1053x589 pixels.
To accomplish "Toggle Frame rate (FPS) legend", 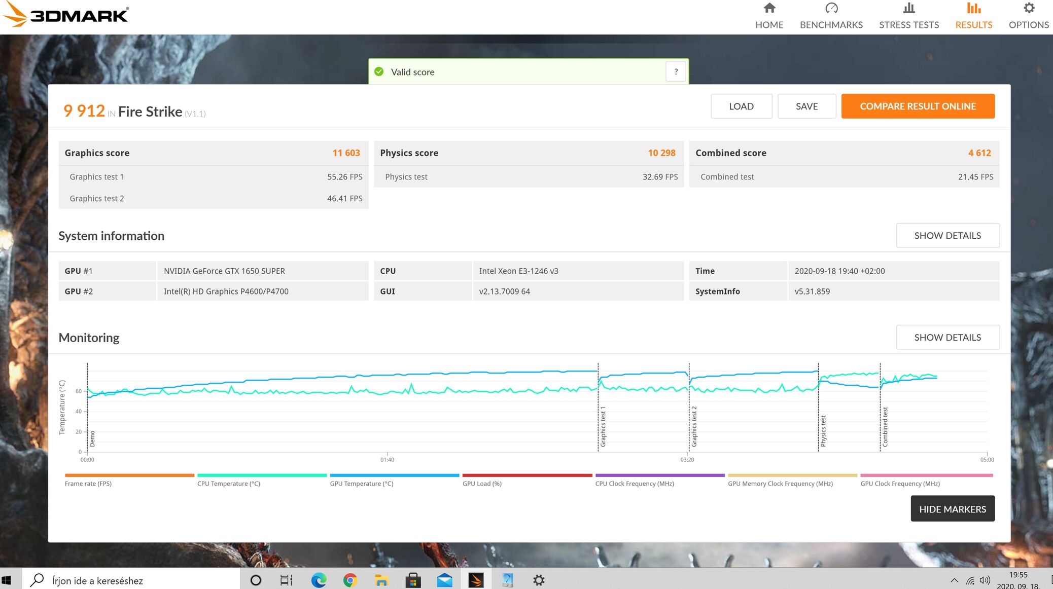I will pyautogui.click(x=129, y=480).
